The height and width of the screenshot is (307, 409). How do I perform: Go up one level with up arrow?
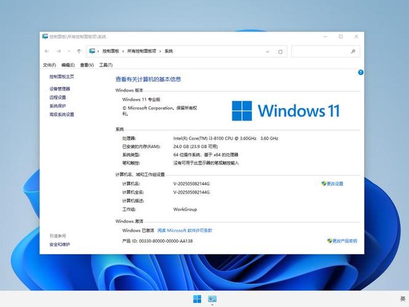79,51
